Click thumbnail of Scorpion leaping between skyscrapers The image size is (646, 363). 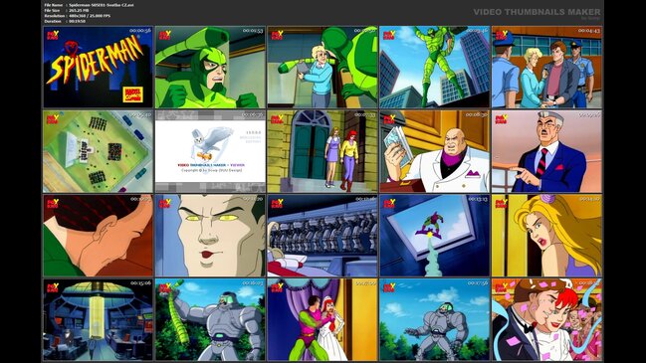[x=435, y=67]
